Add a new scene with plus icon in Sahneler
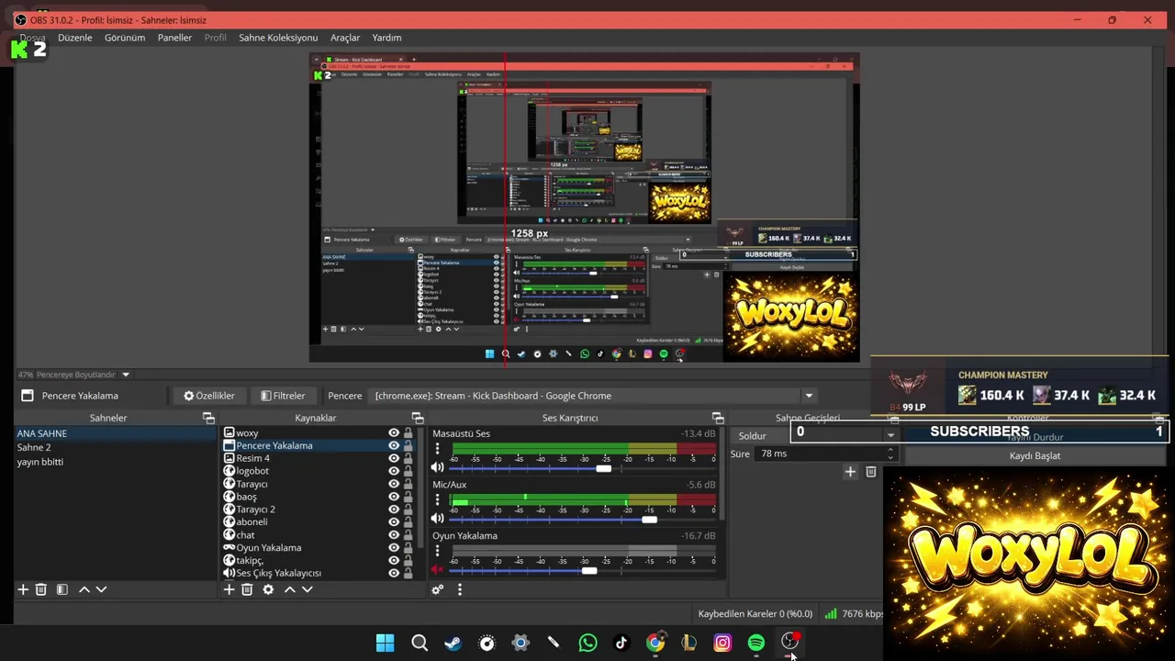Screen dimensions: 1175x661 pyautogui.click(x=23, y=589)
